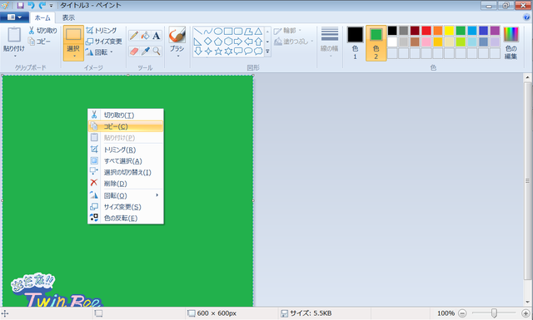Viewport: 533px width, 320px height.
Task: Switch to the 表示 tab
Action: (x=68, y=17)
